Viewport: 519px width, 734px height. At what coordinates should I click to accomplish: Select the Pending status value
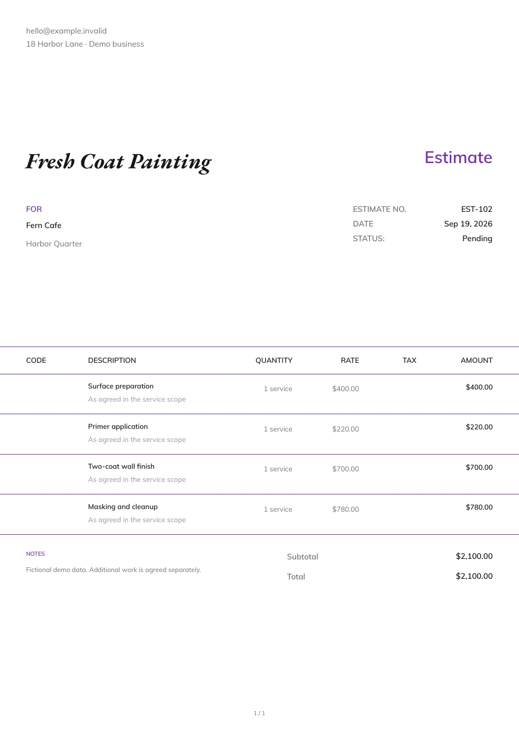(x=477, y=239)
